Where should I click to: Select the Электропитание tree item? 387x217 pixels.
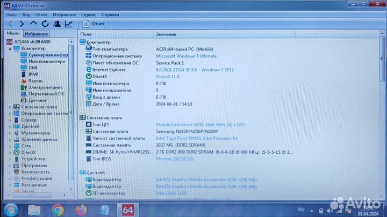pos(45,87)
